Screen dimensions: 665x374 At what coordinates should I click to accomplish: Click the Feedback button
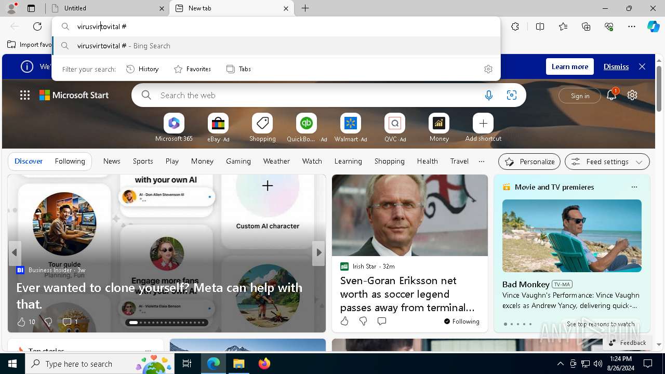pyautogui.click(x=627, y=343)
